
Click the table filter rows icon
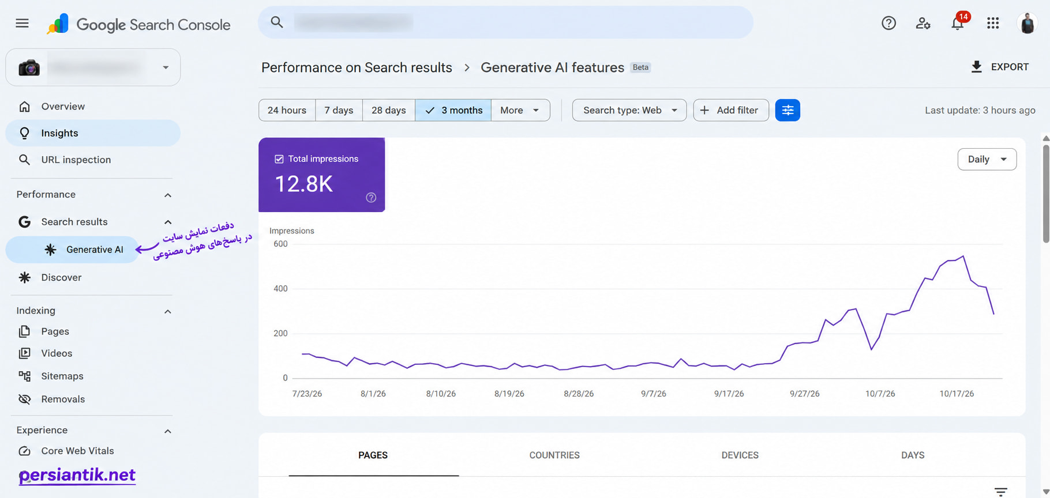tap(1001, 492)
